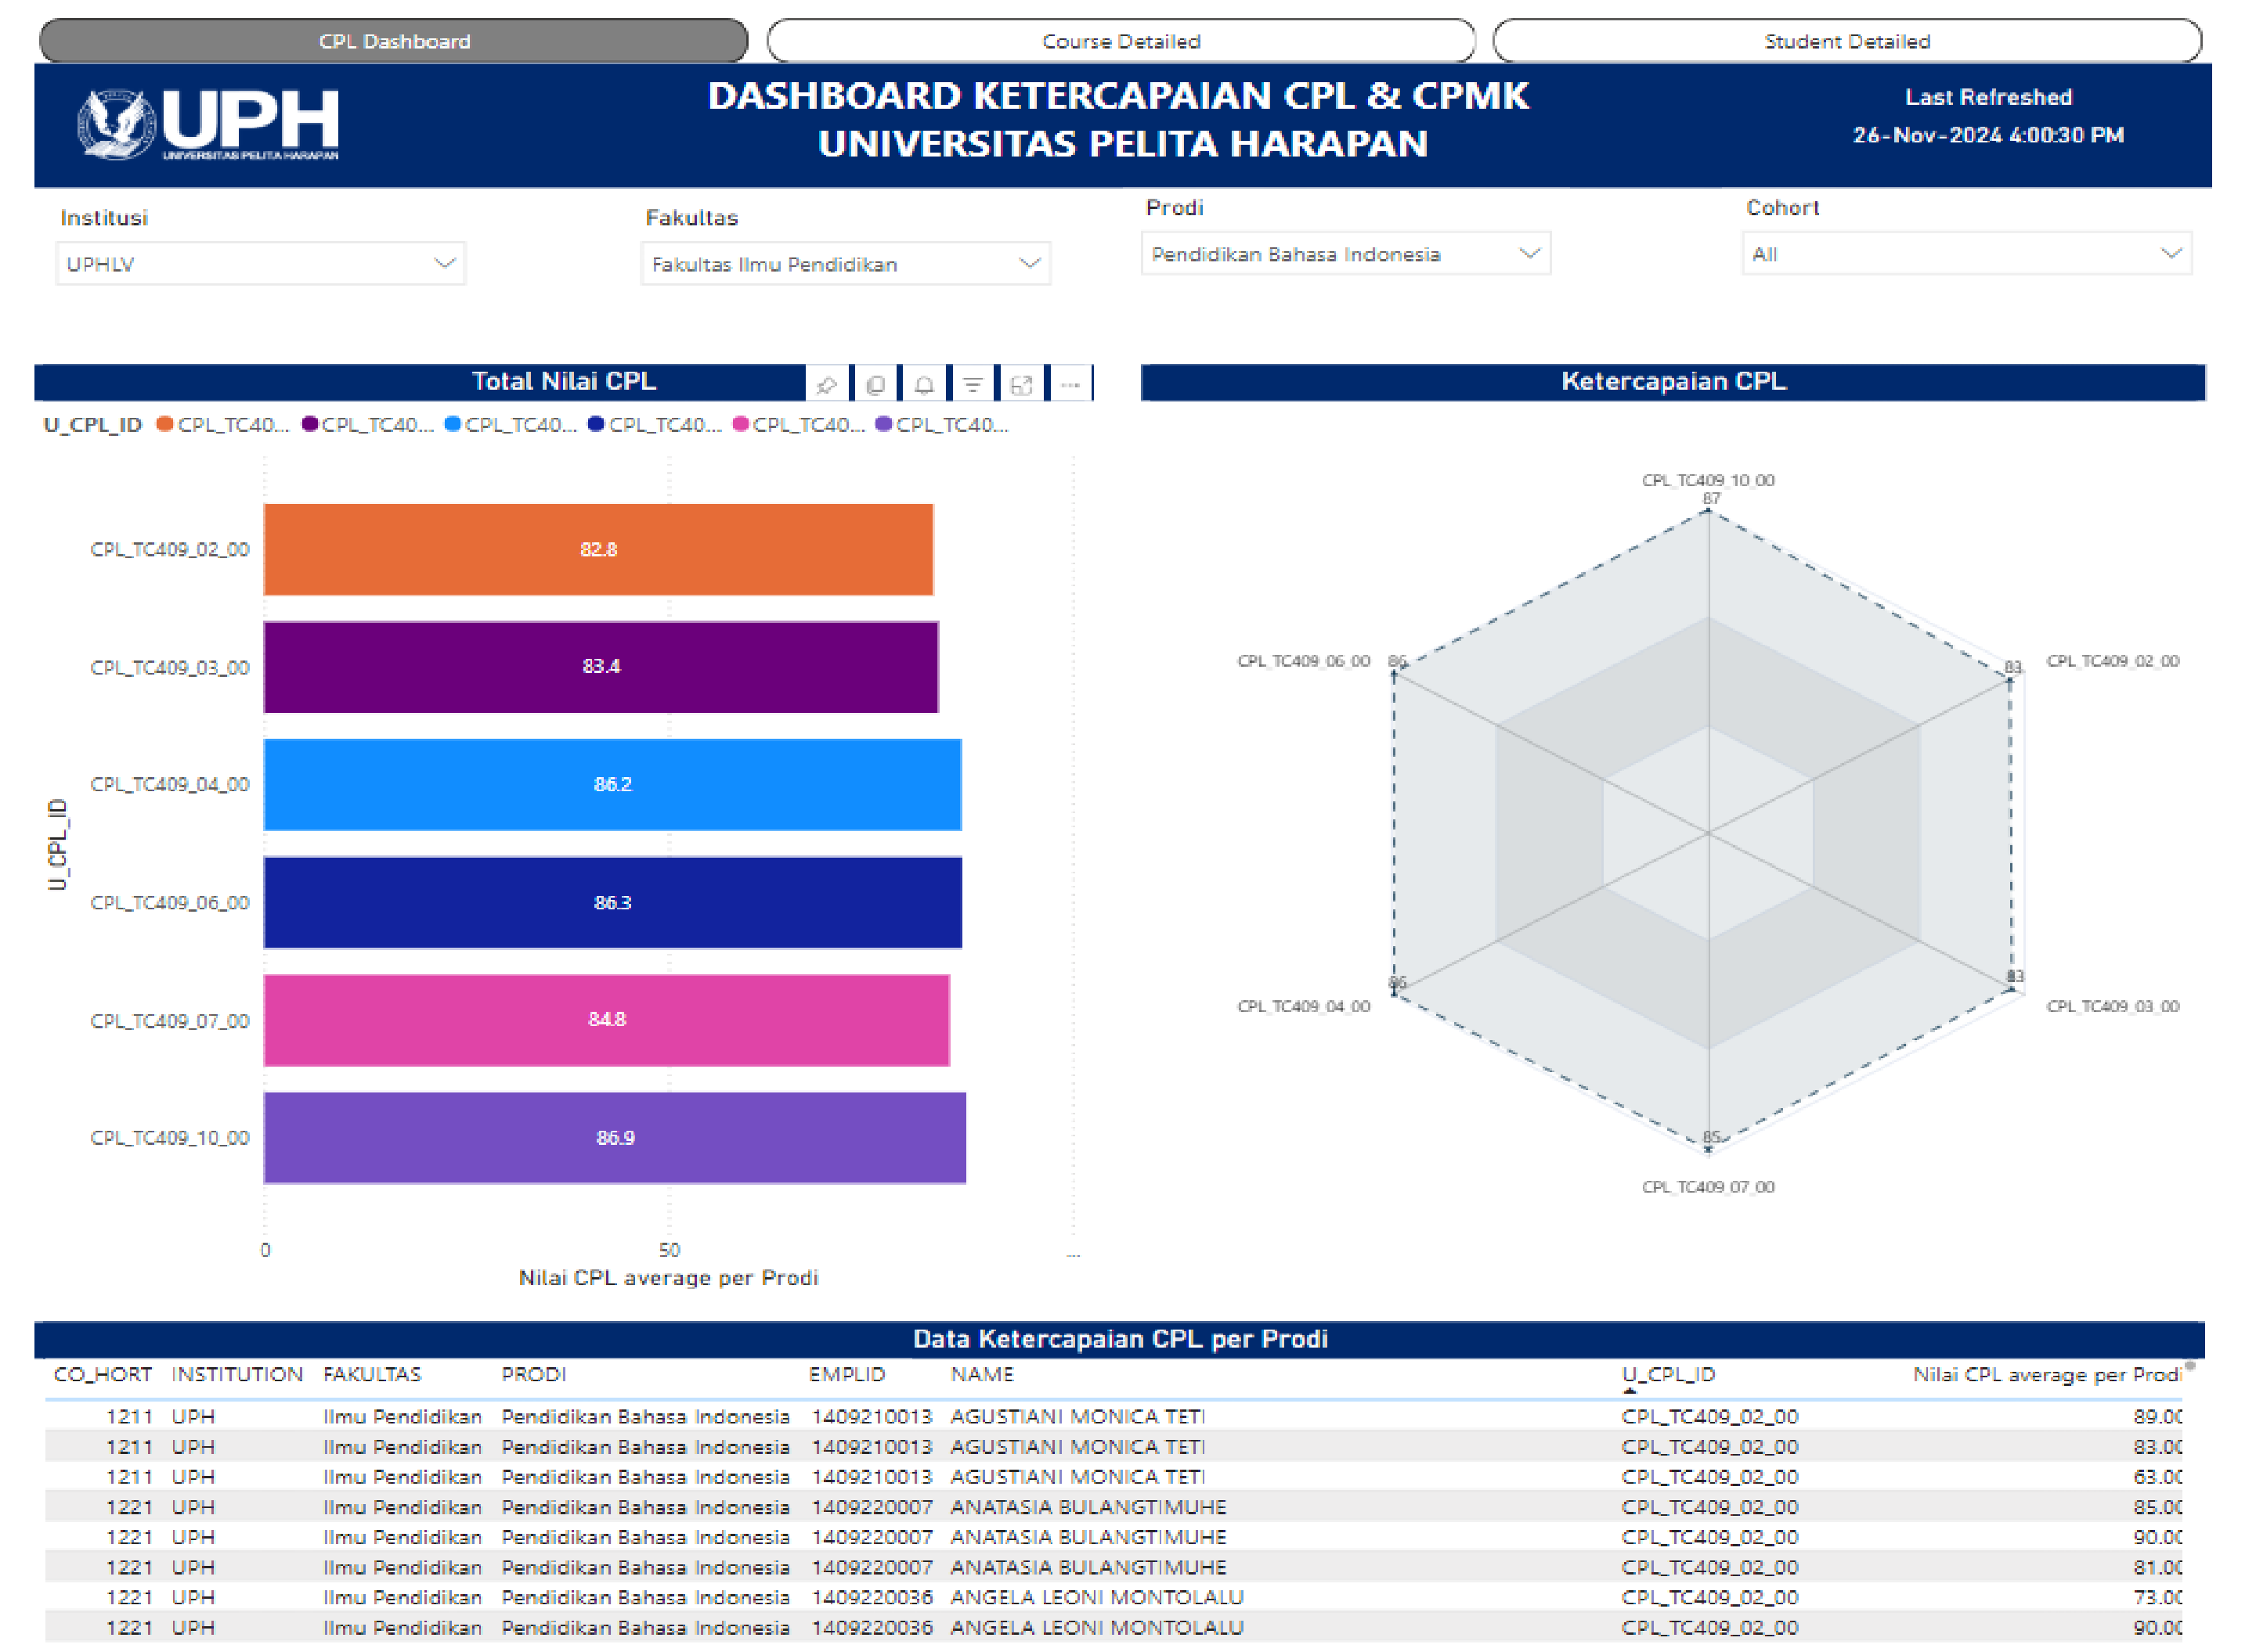Image resolution: width=2256 pixels, height=1652 pixels.
Task: Click violet legend swatch
Action: [x=884, y=424]
